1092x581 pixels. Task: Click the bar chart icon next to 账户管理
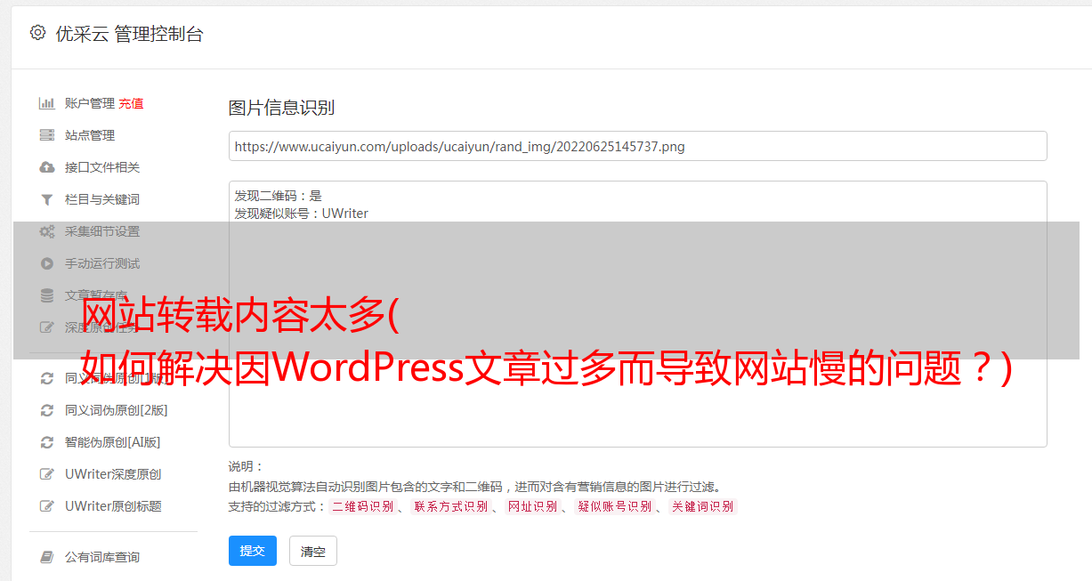coord(47,103)
